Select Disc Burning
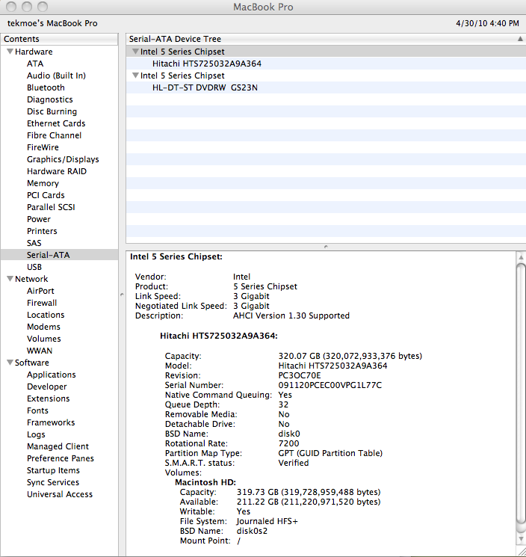 [52, 111]
